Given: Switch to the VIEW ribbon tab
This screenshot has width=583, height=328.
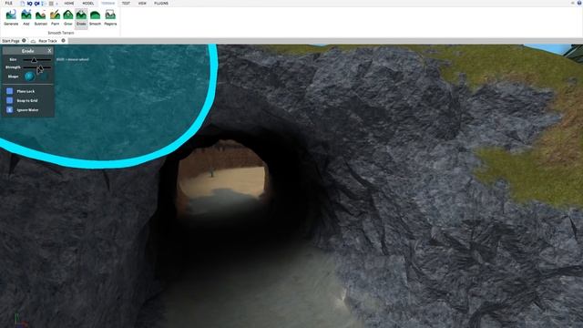Looking at the screenshot, I should coord(142,4).
